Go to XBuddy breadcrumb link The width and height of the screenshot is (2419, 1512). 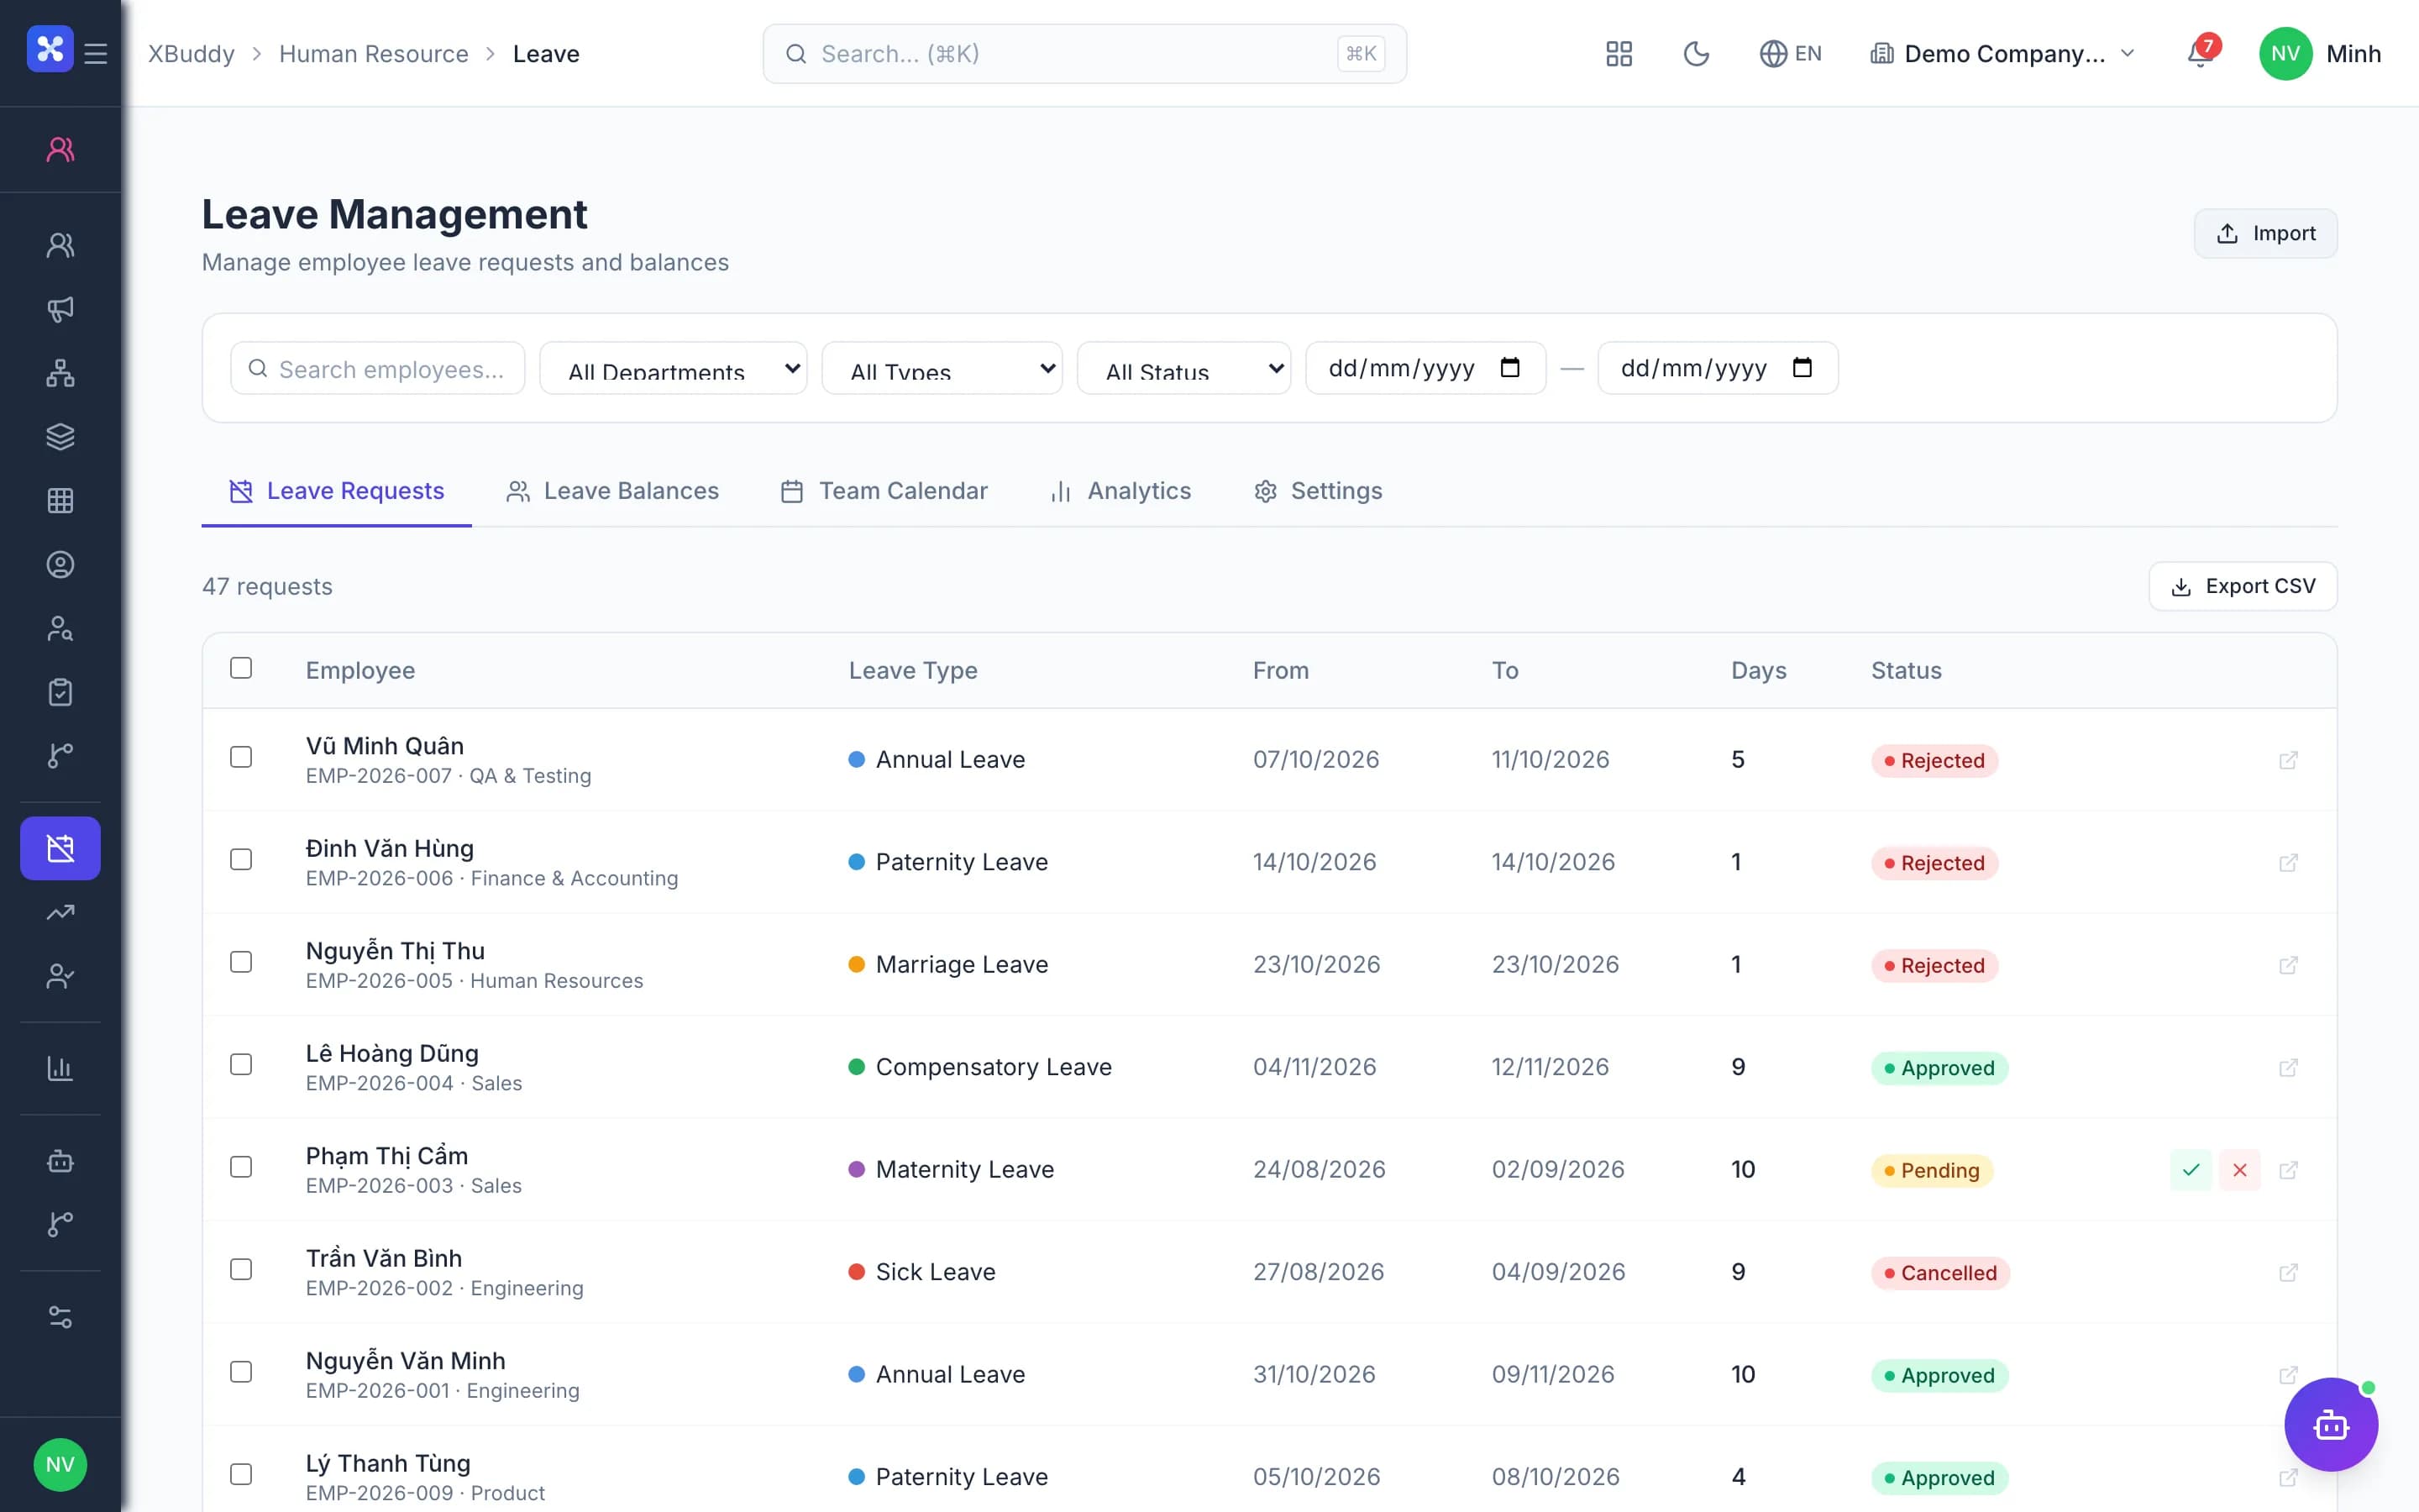click(x=191, y=54)
